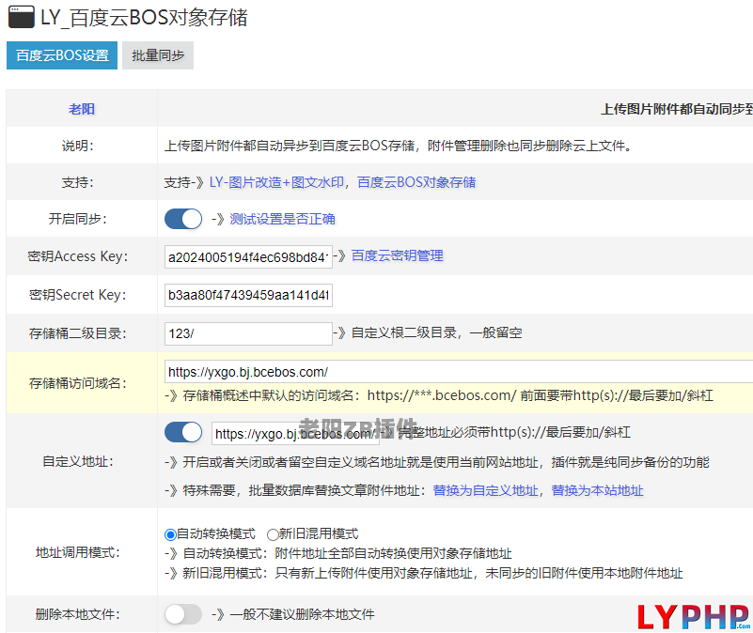Switch to the 百度云BOS设置 tab

click(62, 55)
